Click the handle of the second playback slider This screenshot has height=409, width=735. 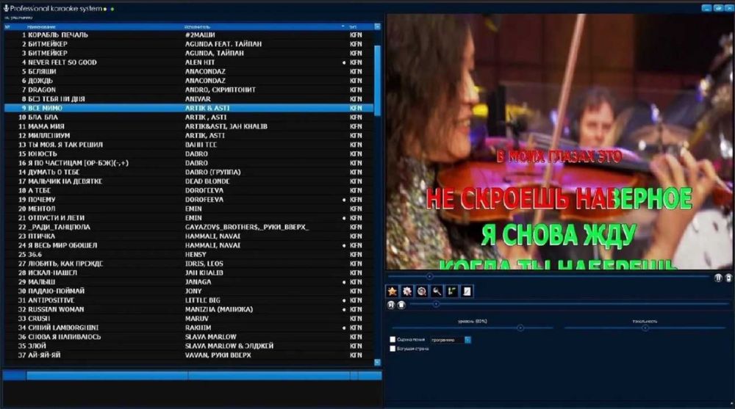[436, 304]
